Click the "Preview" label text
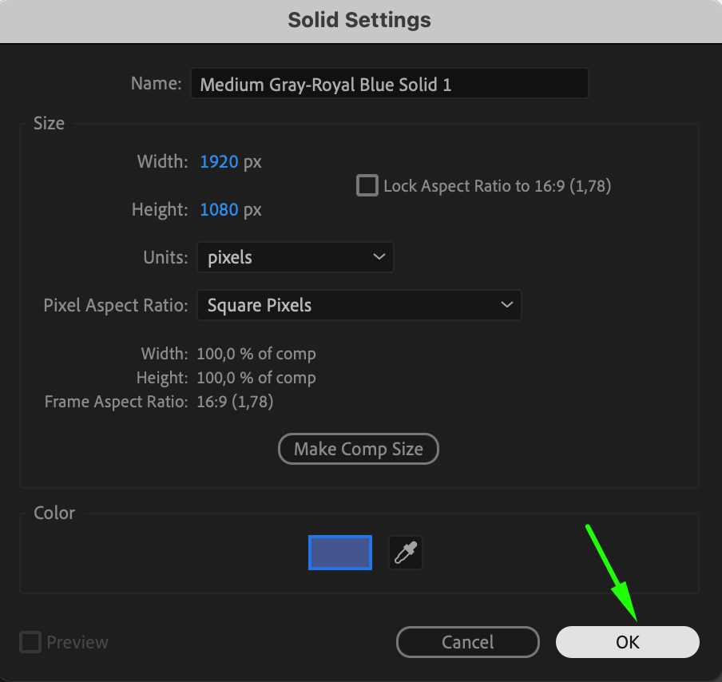This screenshot has width=722, height=682. (x=77, y=642)
